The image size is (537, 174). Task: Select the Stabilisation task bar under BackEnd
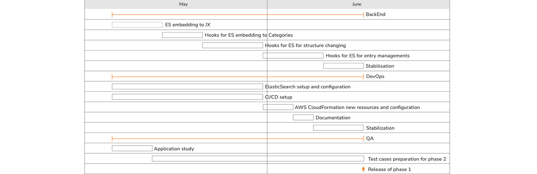tap(343, 66)
